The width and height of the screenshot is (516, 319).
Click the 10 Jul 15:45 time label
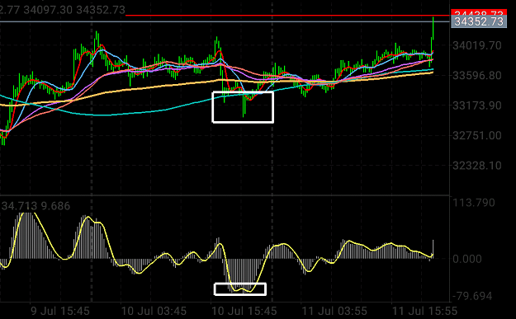click(244, 311)
